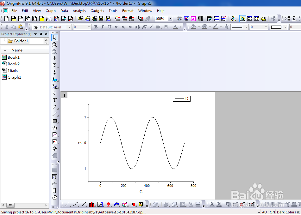This screenshot has height=215, width=301.
Task: Click the Project Explorer horizontal scrollbar
Action: coord(25,205)
